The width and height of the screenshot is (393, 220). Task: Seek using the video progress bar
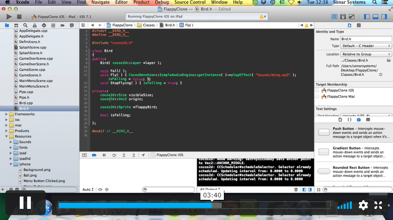[194, 205]
